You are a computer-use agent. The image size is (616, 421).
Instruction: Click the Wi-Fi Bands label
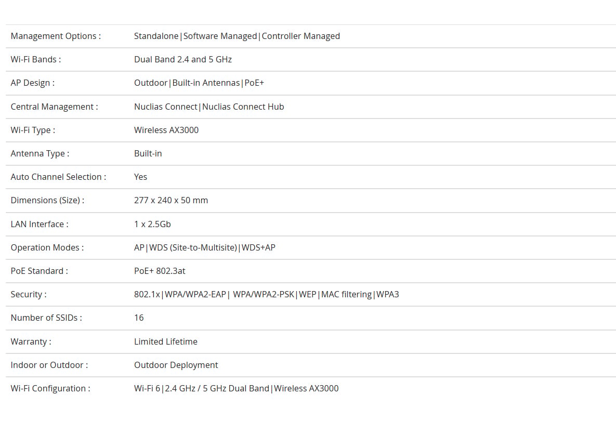point(36,59)
